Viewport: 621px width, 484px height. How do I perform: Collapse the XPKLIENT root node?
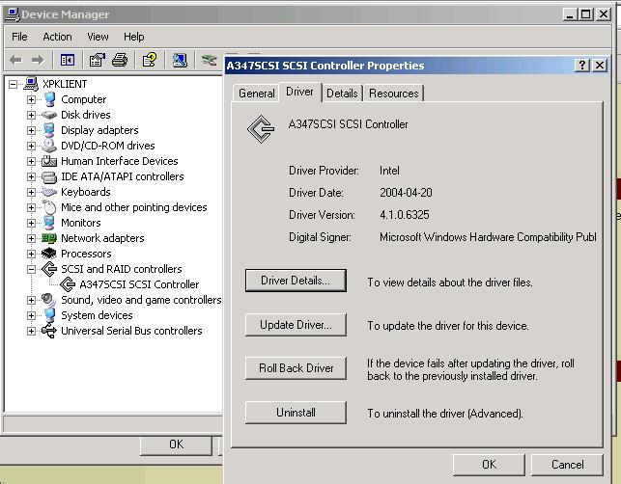(13, 84)
